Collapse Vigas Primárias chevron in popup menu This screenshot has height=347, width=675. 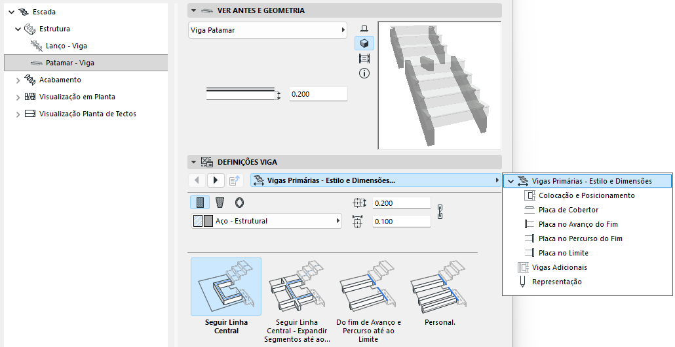tap(511, 181)
